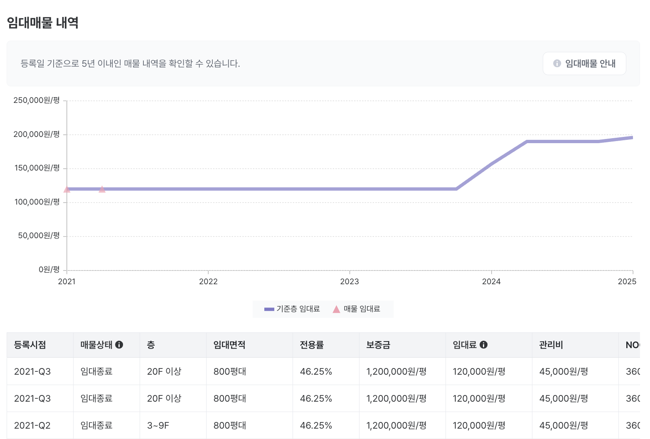Screen dimensions: 650x439
Task: Click the purple 기준층 임대료 legend swatch
Action: [x=269, y=309]
